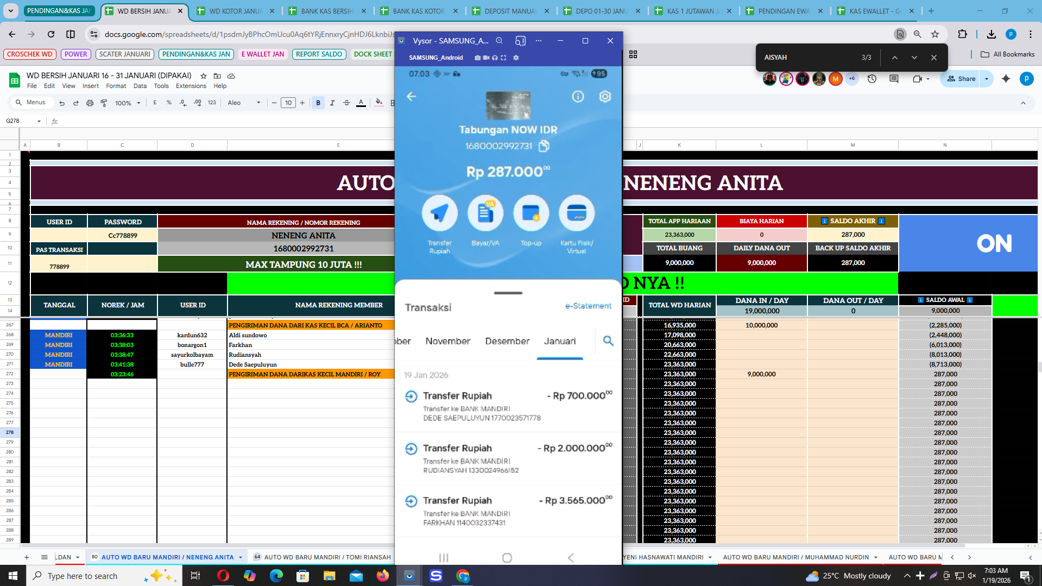1042x586 pixels.
Task: Switch to the November transactions tab
Action: click(447, 341)
